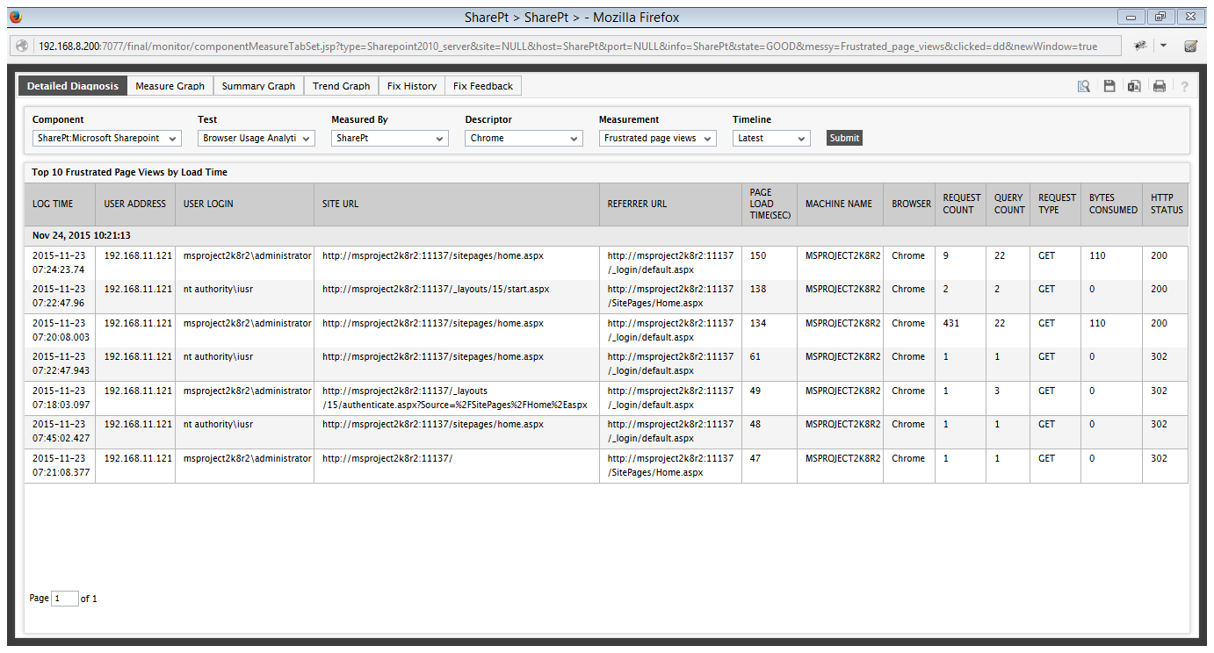Select log time 2015-11-23 07:22:47.96
The width and height of the screenshot is (1214, 653).
[59, 296]
